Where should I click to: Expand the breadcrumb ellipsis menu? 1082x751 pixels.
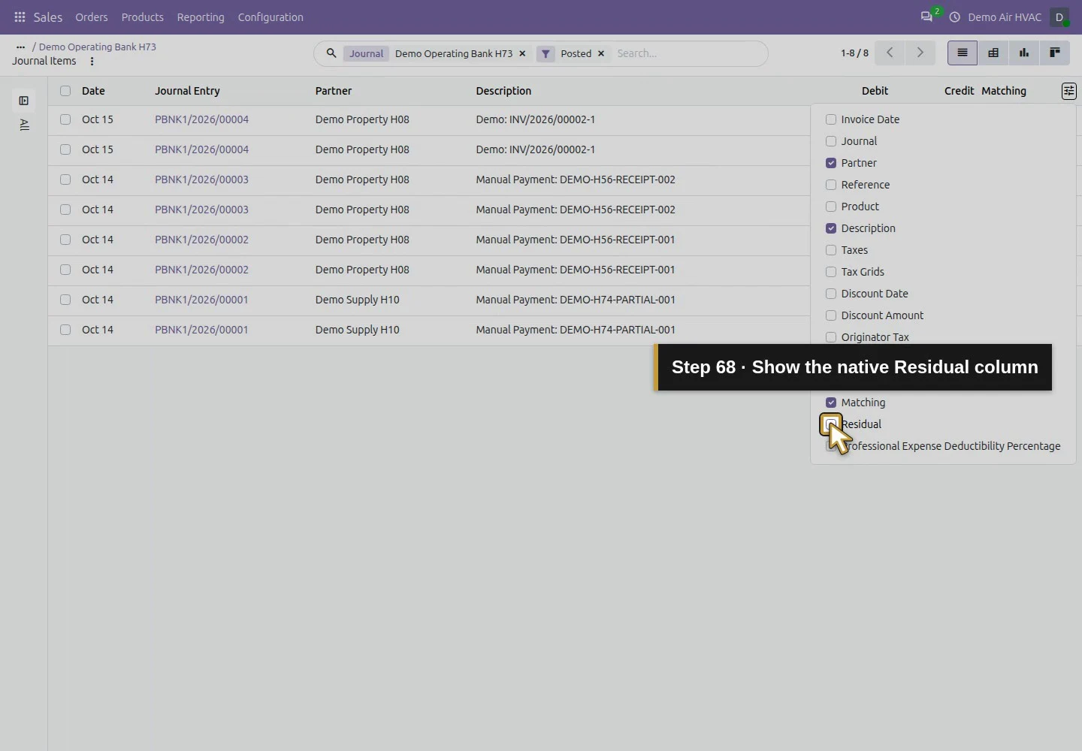20,47
